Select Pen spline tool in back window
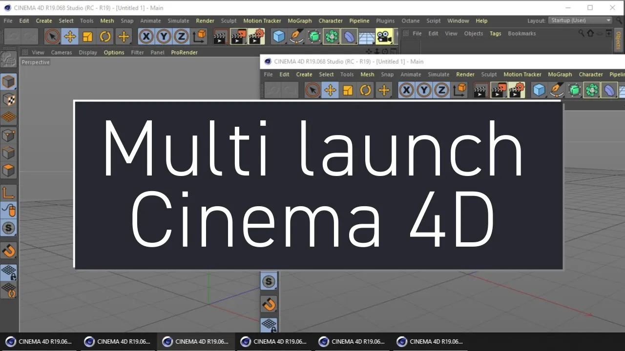This screenshot has width=625, height=351. [296, 37]
